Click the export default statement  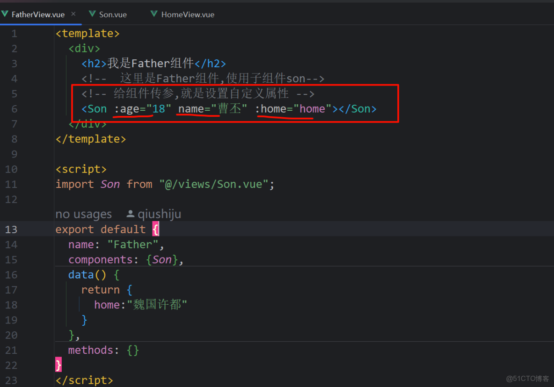[x=100, y=229]
